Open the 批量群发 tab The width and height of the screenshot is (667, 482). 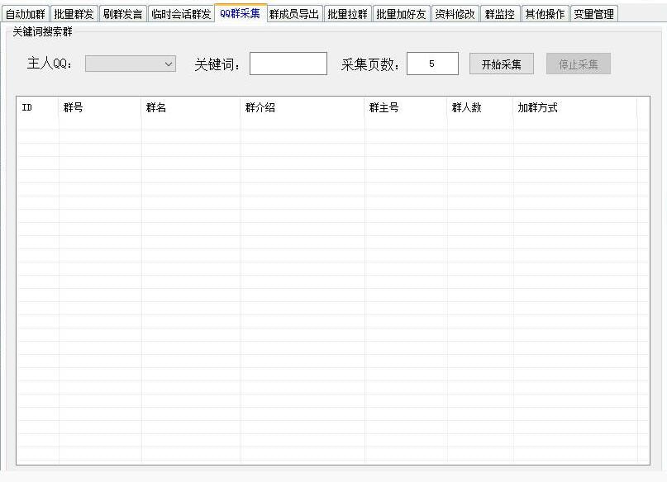(x=74, y=14)
